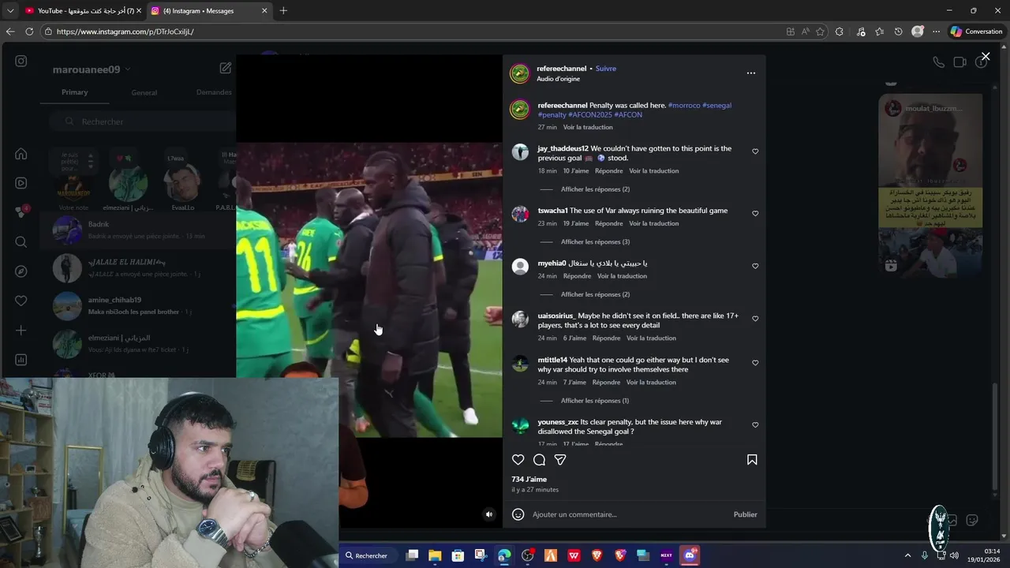This screenshot has width=1010, height=568.
Task: Open the #AFCON2025 hashtag link
Action: 589,114
